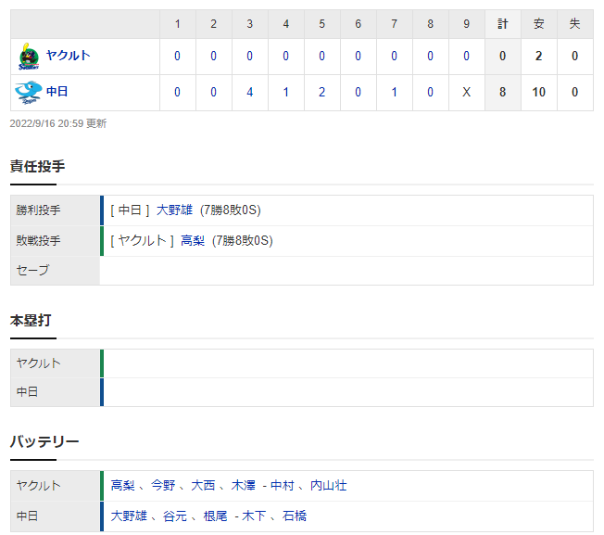
Task: Open losing pitcher 高梨 profile link
Action: tap(193, 240)
